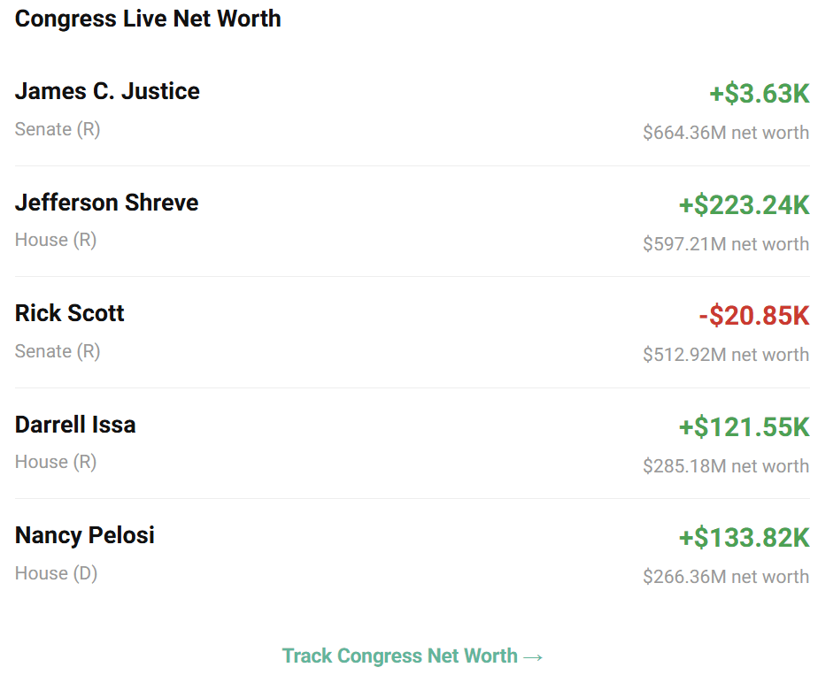Click Senate (R) label under James Justice
The height and width of the screenshot is (675, 833).
(x=58, y=129)
